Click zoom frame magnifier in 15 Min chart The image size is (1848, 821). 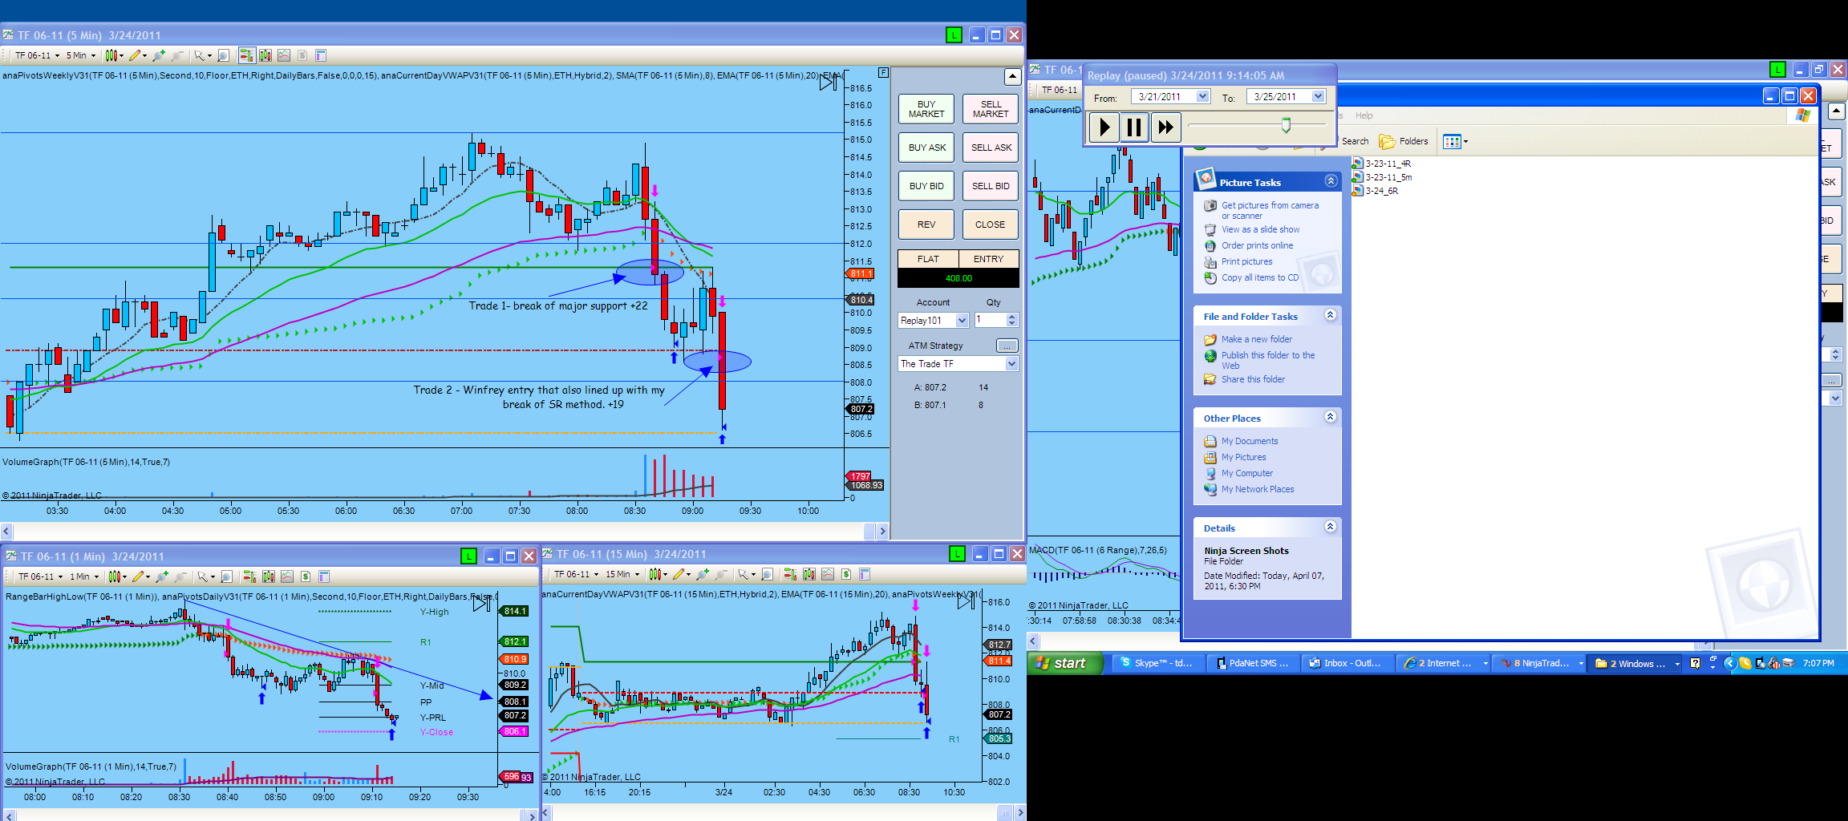pyautogui.click(x=768, y=574)
